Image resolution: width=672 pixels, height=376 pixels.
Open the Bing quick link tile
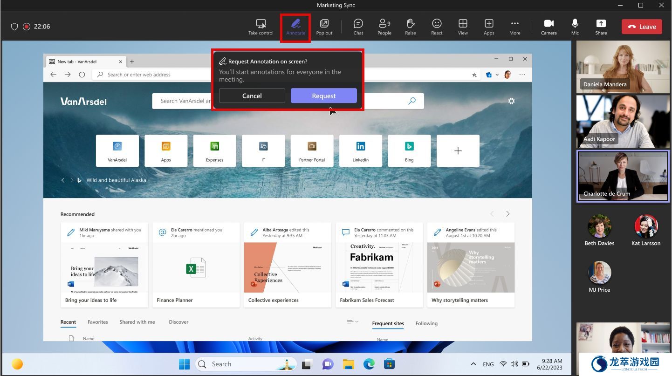pyautogui.click(x=409, y=151)
